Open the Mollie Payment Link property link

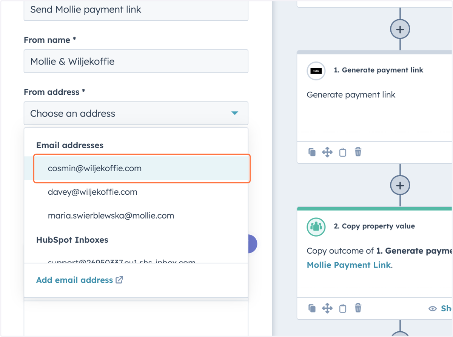(349, 265)
